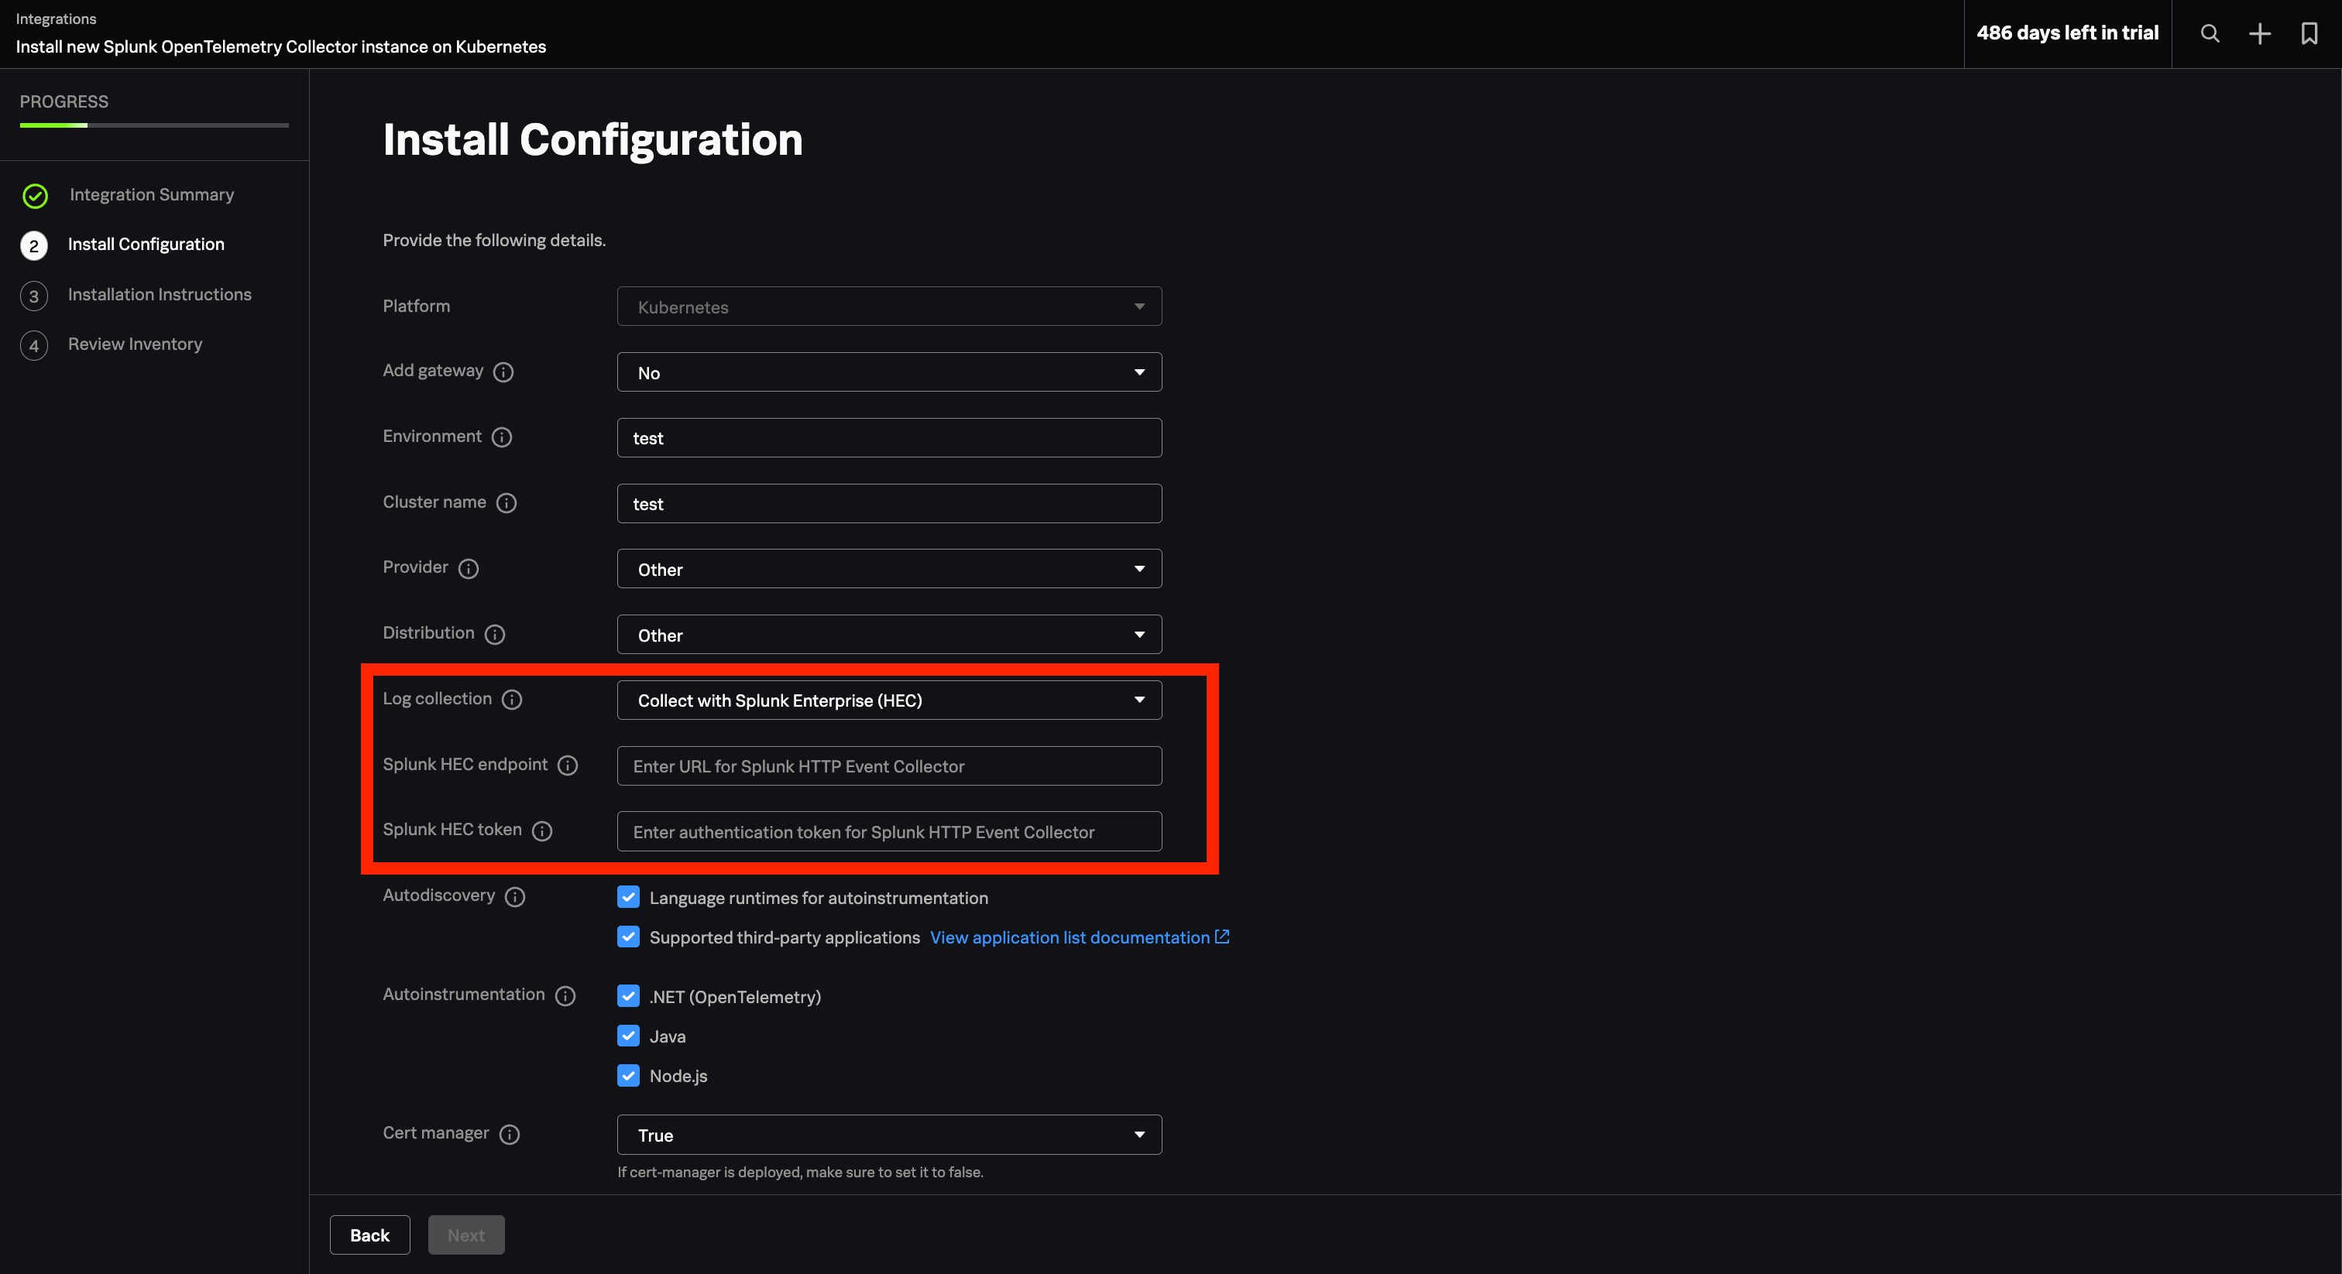Image resolution: width=2342 pixels, height=1274 pixels.
Task: Click the bookmark icon in header
Action: (x=2309, y=33)
